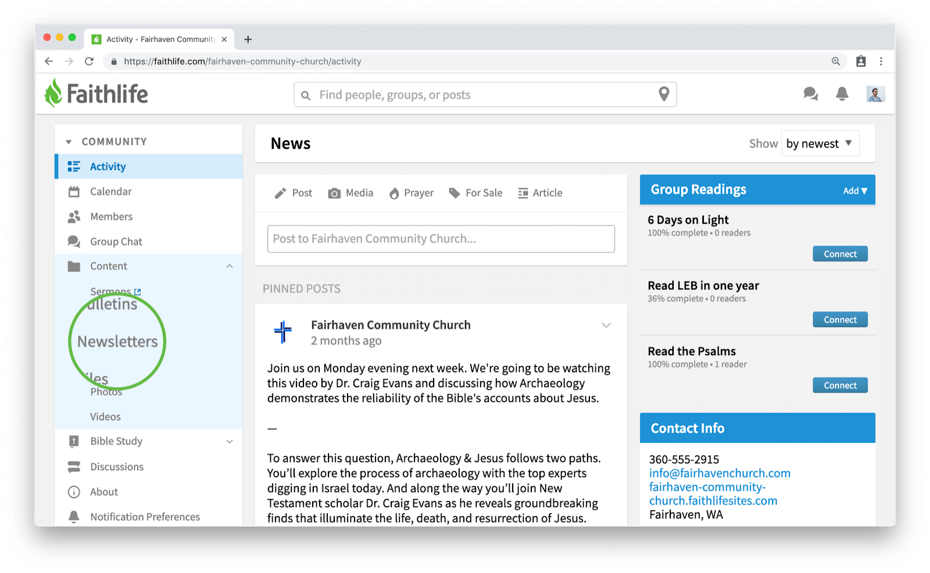Connect to Read LEB in one year
The width and height of the screenshot is (930, 573).
click(x=840, y=320)
